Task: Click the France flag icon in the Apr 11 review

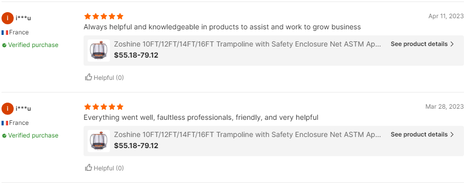Action: pos(5,32)
